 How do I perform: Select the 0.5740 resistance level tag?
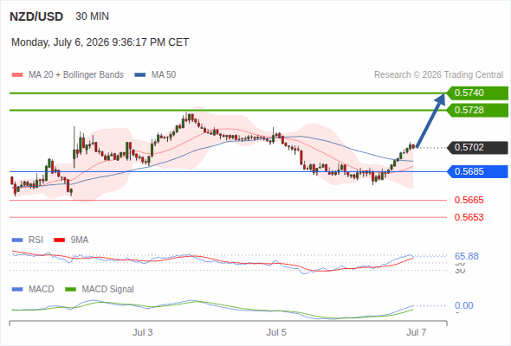tap(477, 93)
